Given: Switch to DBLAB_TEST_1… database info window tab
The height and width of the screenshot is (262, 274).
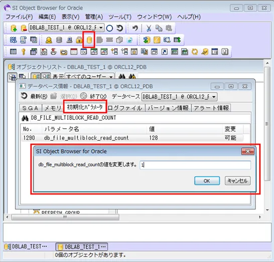Looking at the screenshot, I should (82, 246).
